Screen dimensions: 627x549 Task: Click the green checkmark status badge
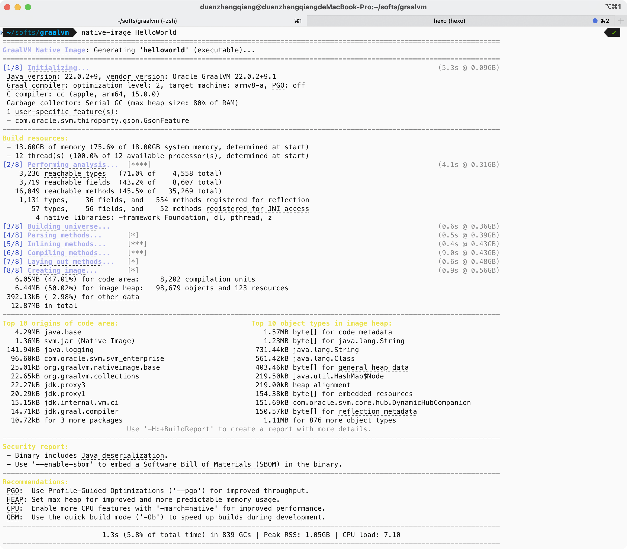614,32
